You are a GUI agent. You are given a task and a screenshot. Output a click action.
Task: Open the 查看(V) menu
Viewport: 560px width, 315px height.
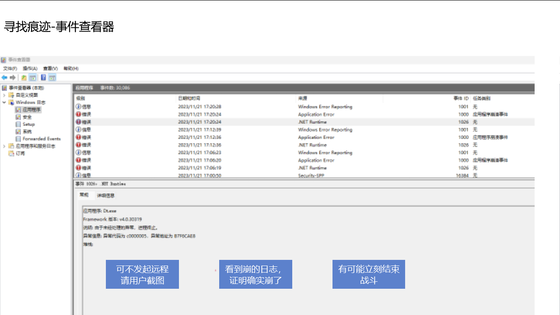point(50,69)
